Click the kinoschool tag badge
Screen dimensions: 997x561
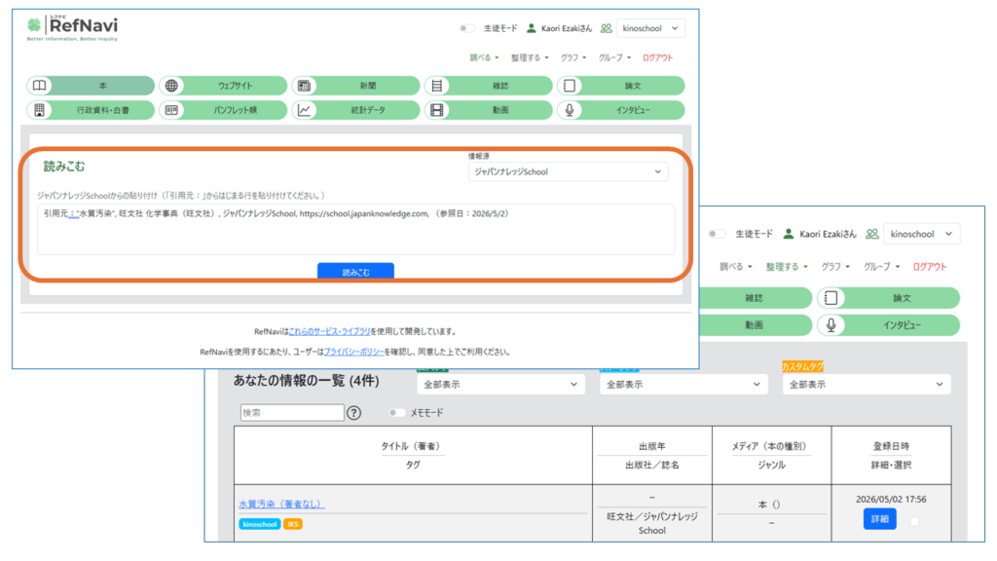point(259,524)
